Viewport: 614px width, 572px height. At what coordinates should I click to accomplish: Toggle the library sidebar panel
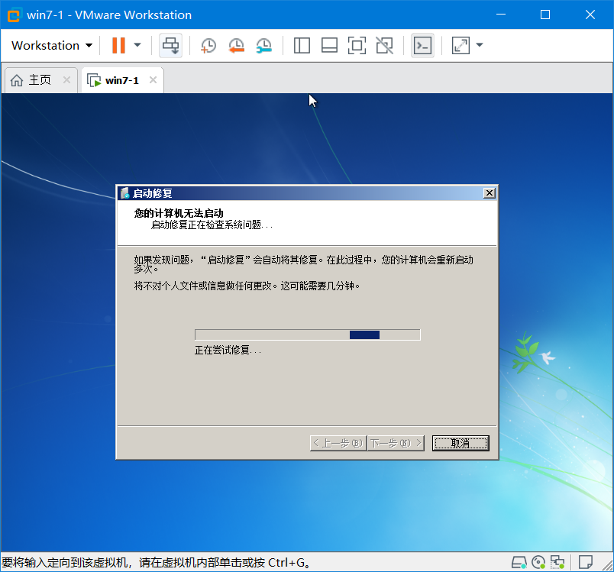click(x=302, y=45)
